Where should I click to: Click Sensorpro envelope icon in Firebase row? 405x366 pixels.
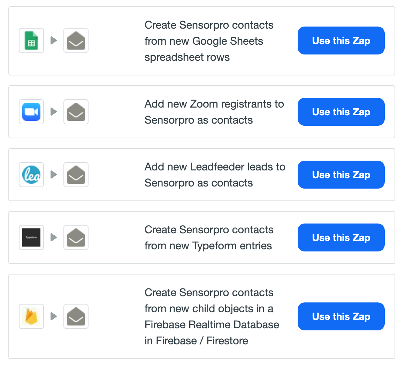coord(76,316)
